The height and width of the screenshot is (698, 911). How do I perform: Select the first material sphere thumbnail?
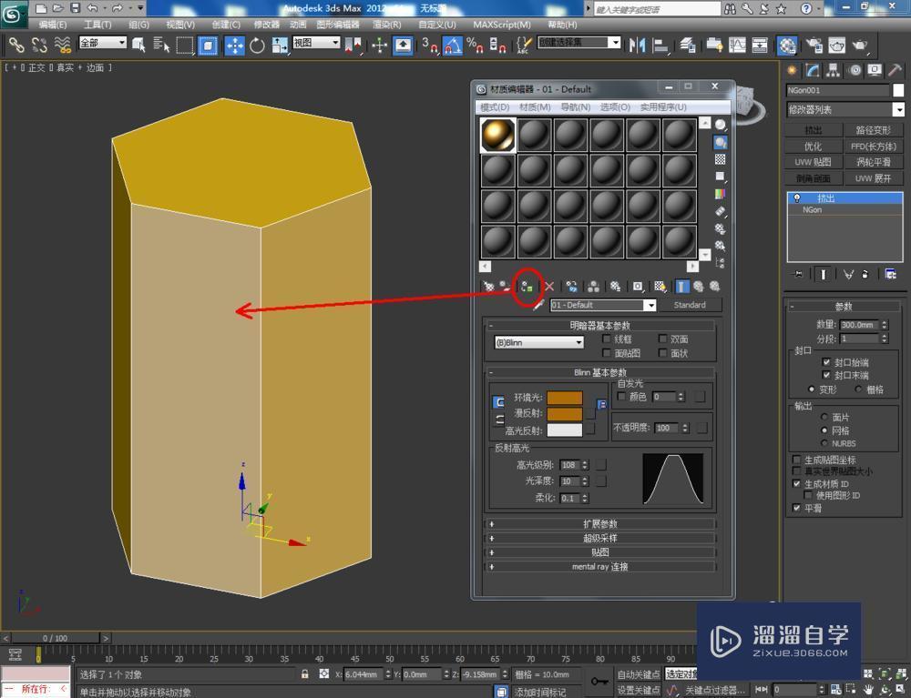click(x=496, y=134)
